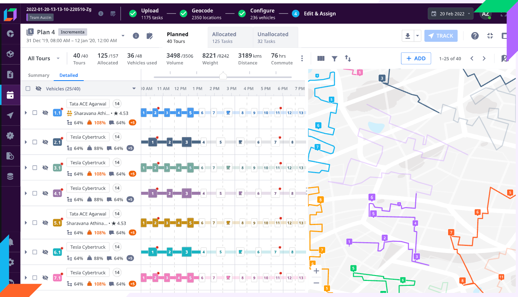Click the sort icon next to the filter
The width and height of the screenshot is (518, 297).
348,58
